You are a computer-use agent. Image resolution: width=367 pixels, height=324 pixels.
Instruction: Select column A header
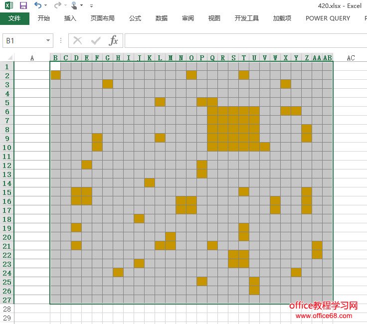point(32,58)
